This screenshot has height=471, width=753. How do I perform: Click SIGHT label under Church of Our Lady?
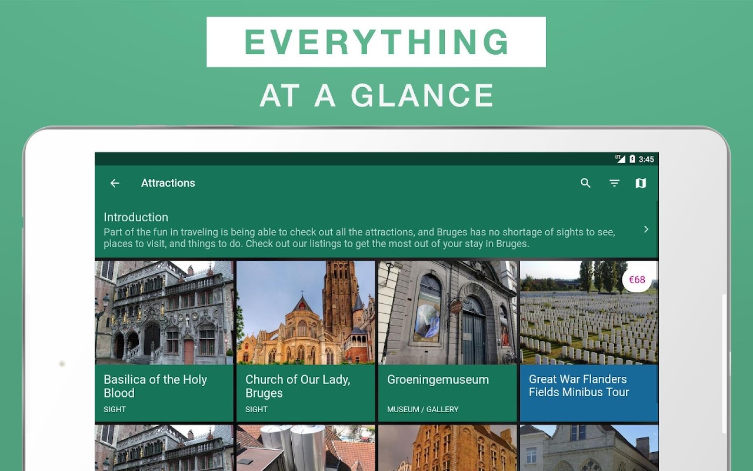tap(256, 409)
